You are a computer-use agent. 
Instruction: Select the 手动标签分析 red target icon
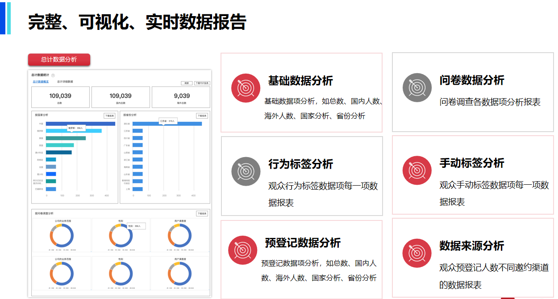click(x=417, y=170)
